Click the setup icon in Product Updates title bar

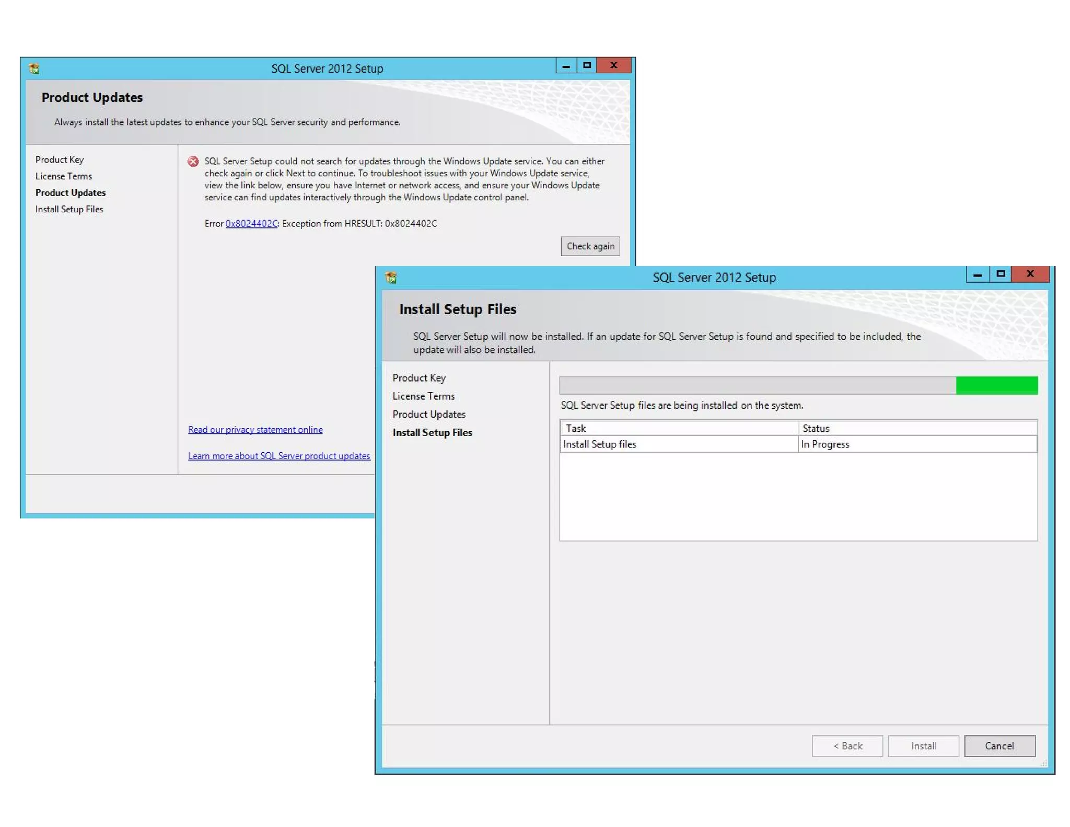point(34,68)
